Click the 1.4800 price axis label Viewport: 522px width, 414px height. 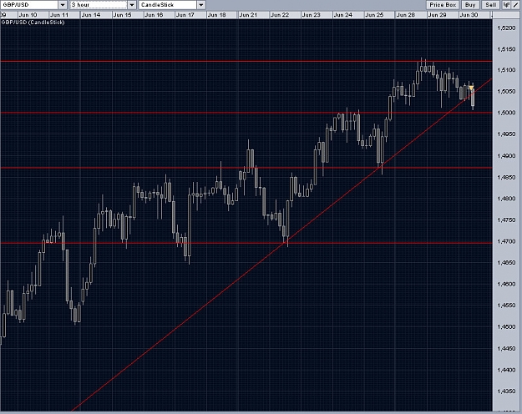(x=506, y=199)
